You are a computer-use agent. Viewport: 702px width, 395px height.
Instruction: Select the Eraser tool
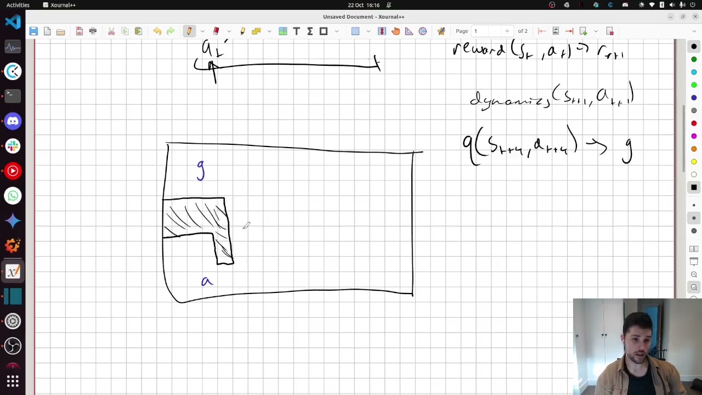coord(216,31)
